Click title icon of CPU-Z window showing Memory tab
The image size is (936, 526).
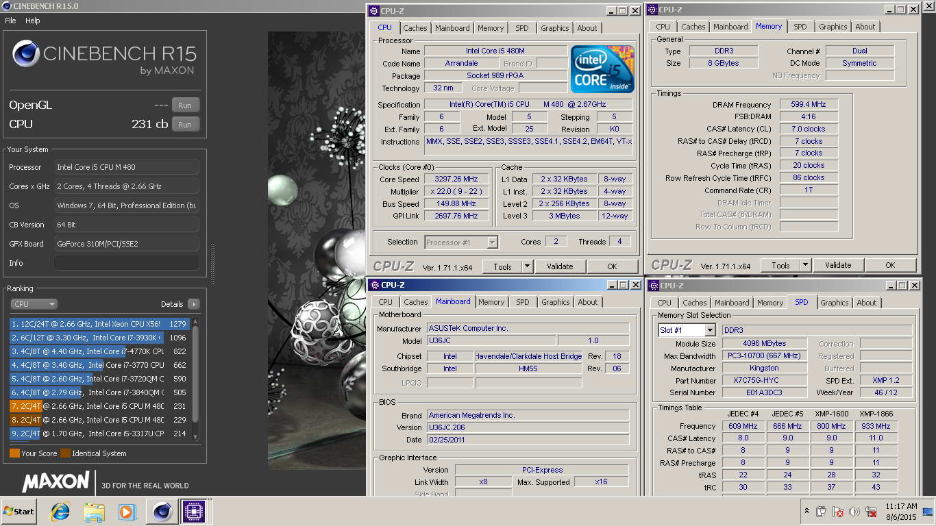652,10
